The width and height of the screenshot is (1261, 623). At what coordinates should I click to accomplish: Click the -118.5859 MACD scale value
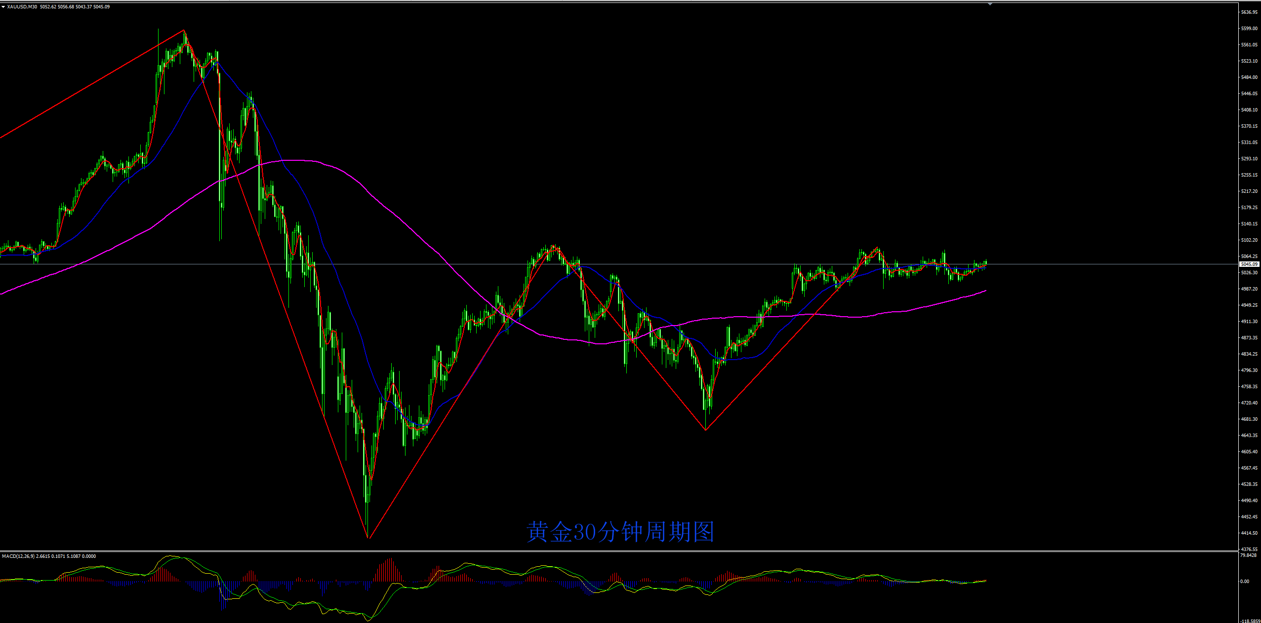click(x=1250, y=621)
